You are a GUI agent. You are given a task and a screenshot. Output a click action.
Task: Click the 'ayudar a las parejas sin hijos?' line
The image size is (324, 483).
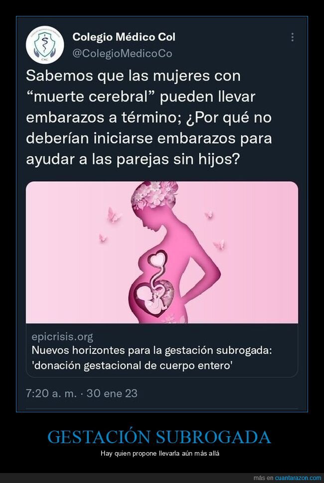click(132, 159)
